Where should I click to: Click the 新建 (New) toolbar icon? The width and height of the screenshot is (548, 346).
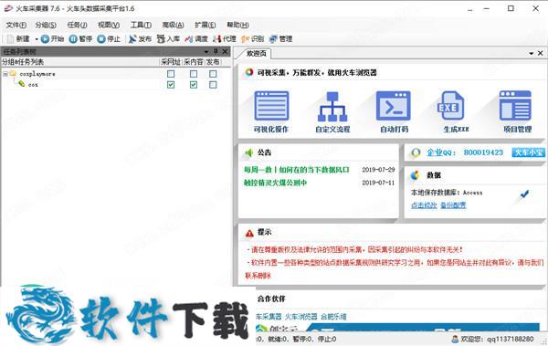pyautogui.click(x=10, y=38)
